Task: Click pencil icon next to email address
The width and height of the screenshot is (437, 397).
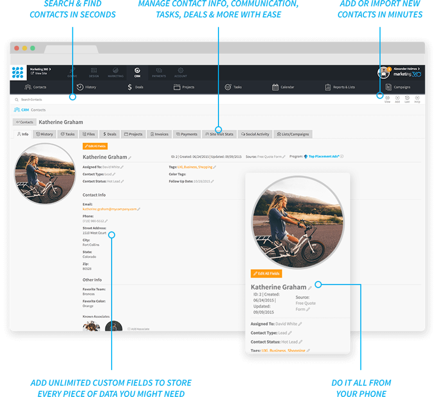Action: click(x=139, y=209)
